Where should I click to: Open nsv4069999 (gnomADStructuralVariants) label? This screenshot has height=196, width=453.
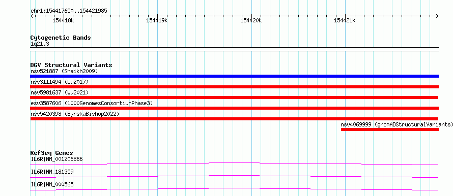[x=397, y=124]
